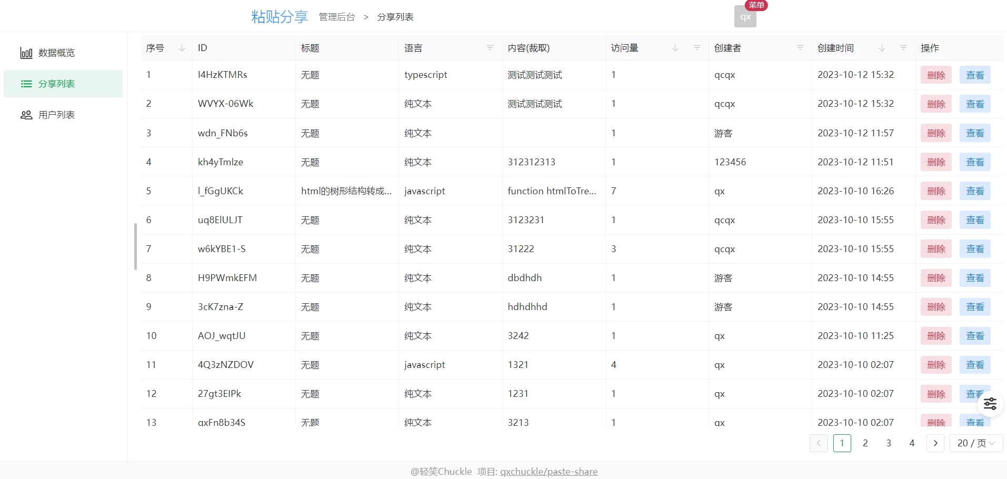Delete share 27gt3EIPk

(936, 394)
